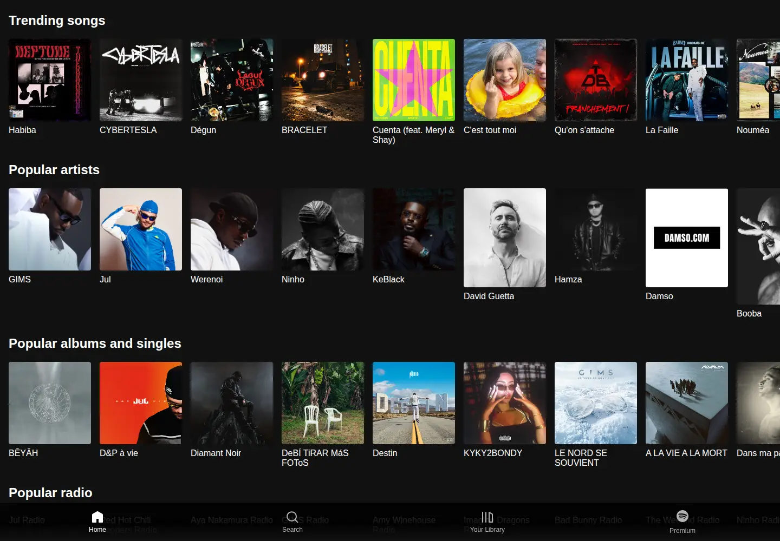Click the Cuenta (feat. Meryl & Shay) title
Viewport: 780px width, 541px height.
[x=414, y=135]
